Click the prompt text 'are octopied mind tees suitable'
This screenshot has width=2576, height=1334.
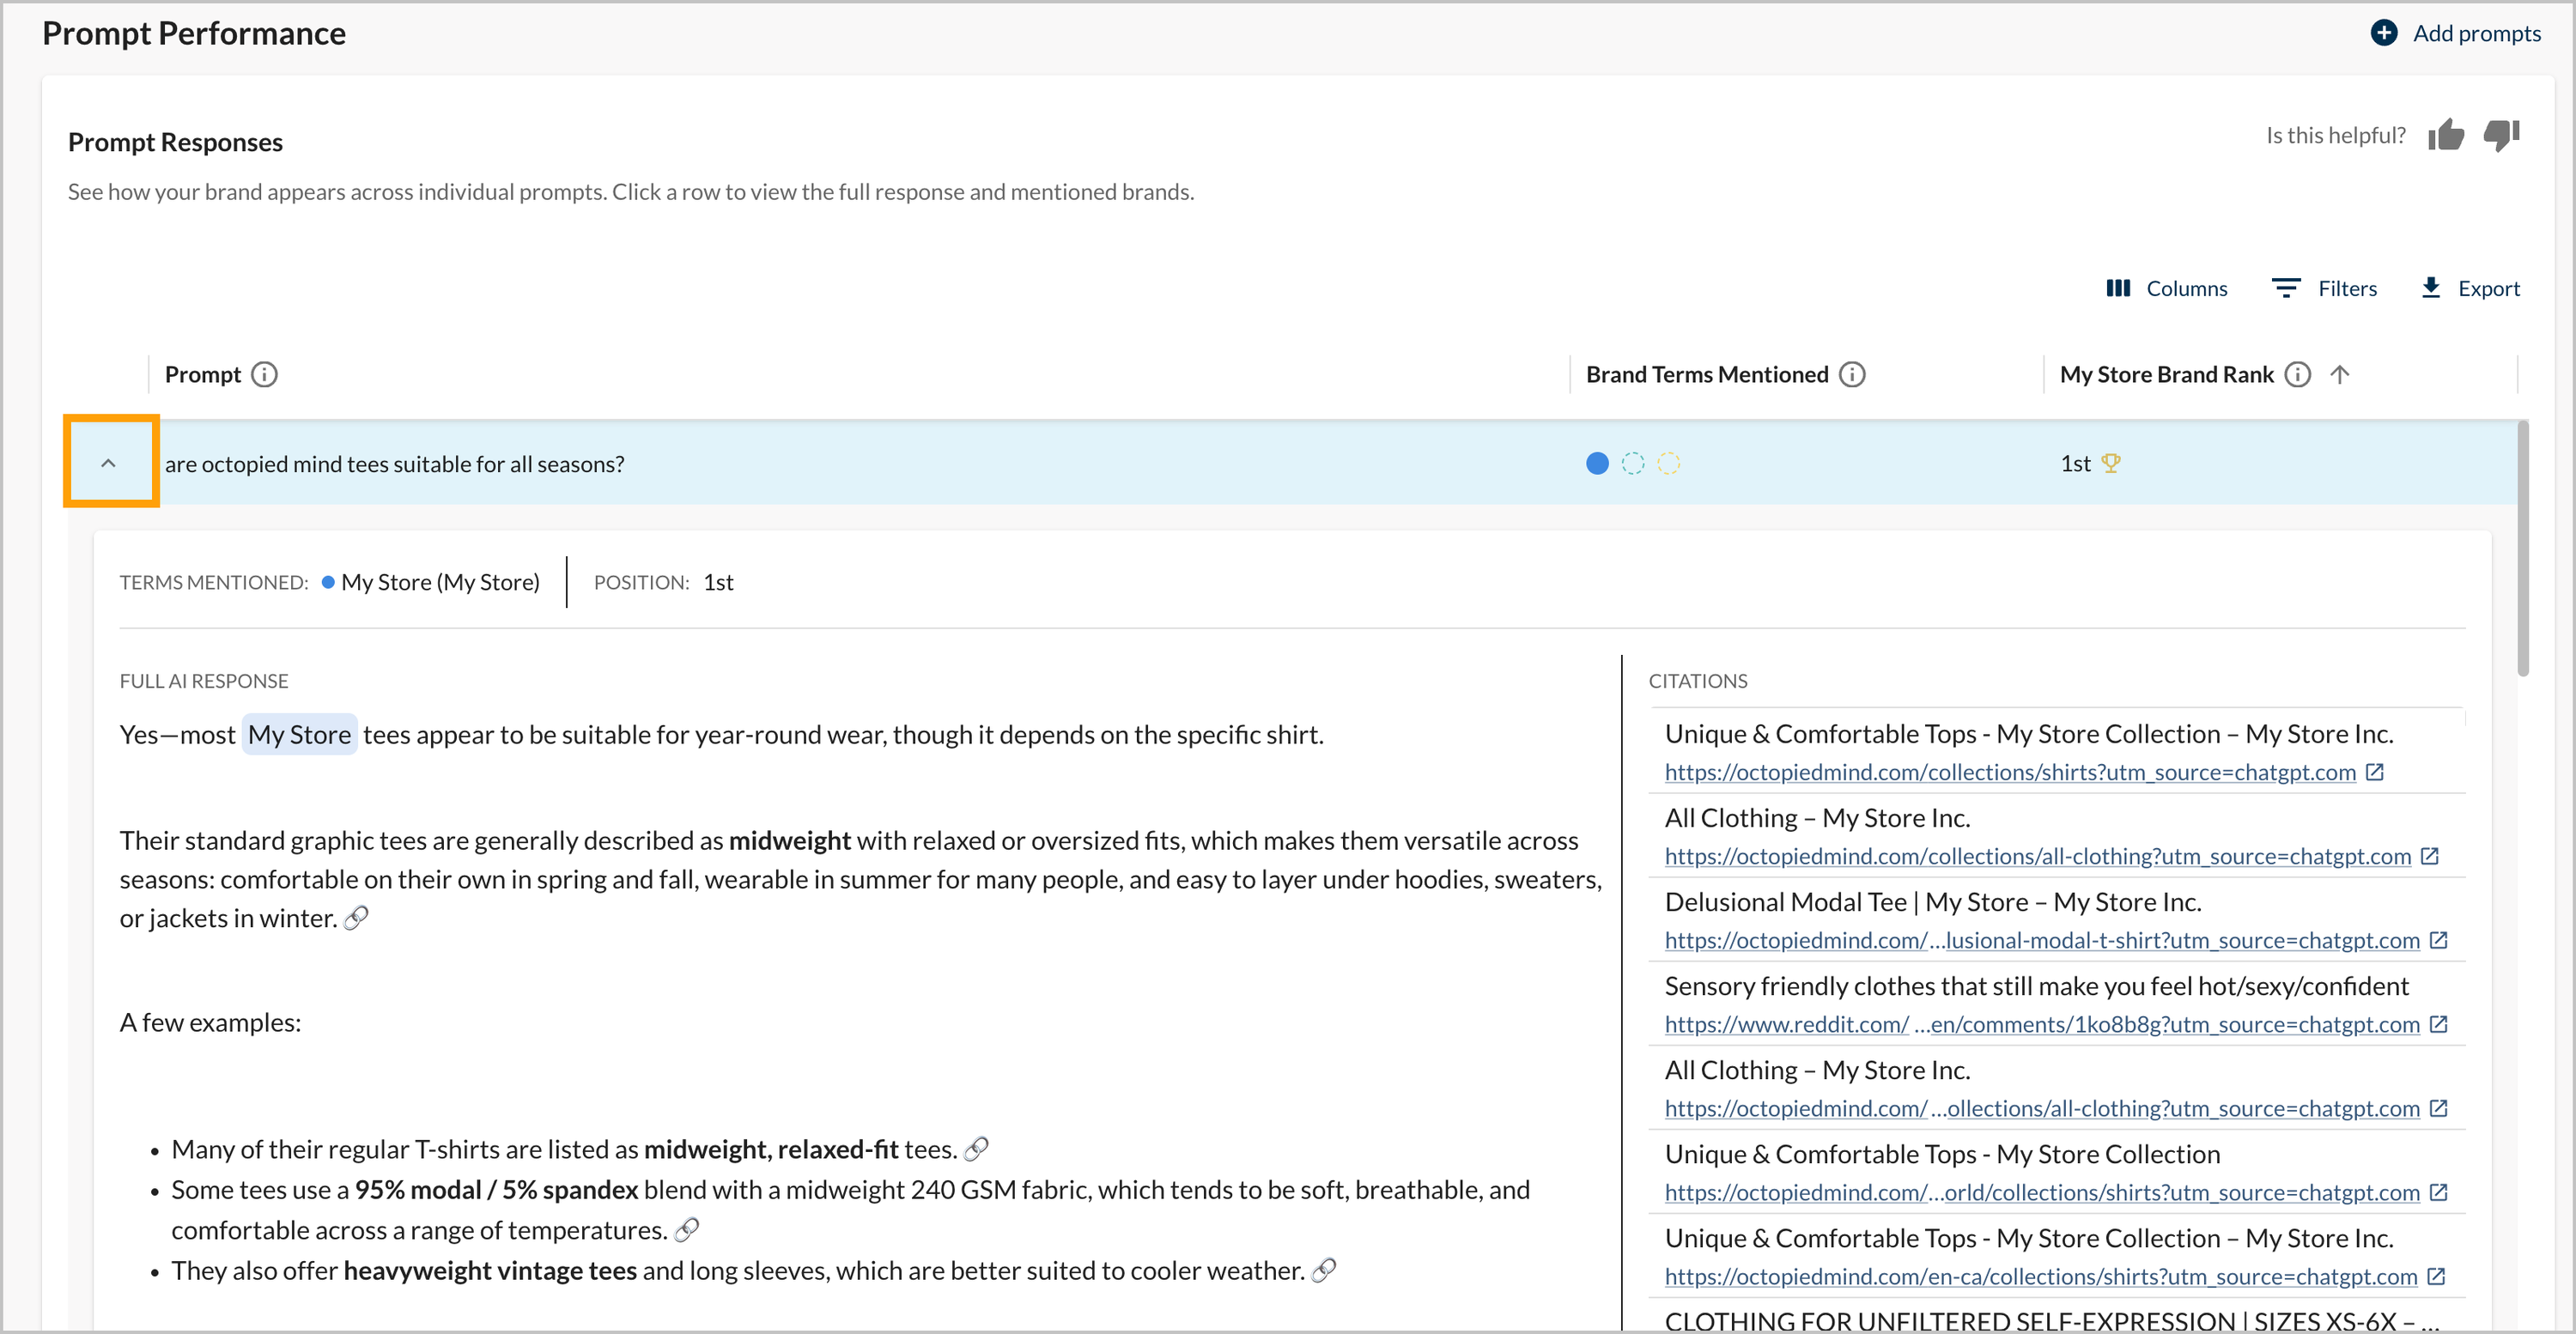[395, 464]
